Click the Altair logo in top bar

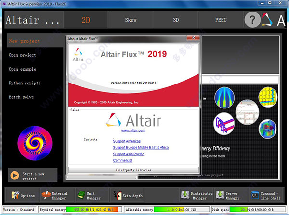tap(267, 20)
